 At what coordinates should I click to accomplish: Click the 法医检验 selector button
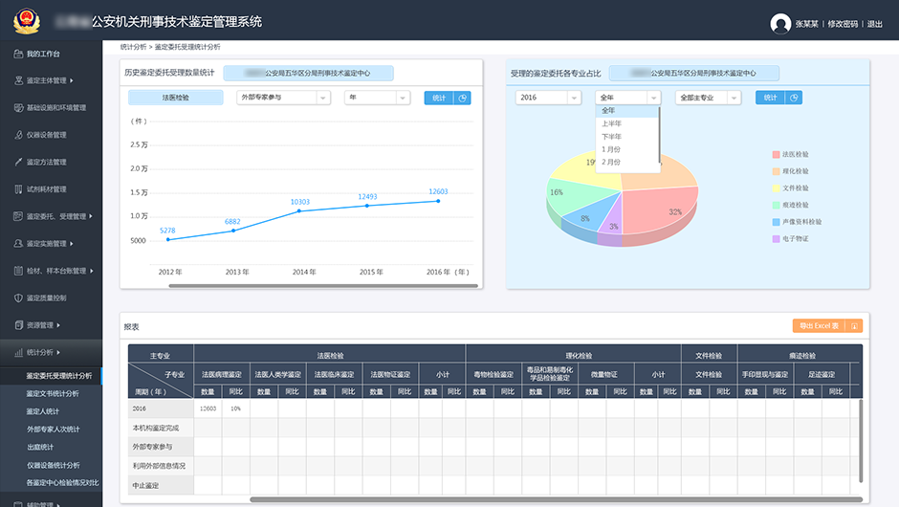point(175,98)
